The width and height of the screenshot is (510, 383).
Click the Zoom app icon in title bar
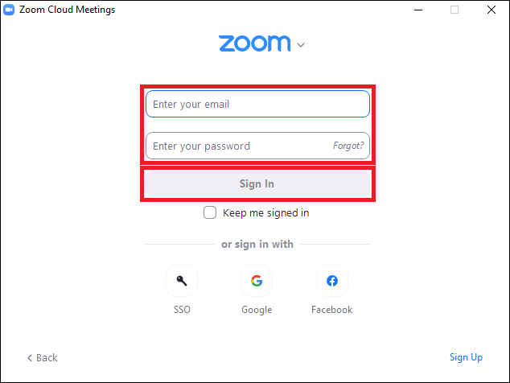click(10, 10)
